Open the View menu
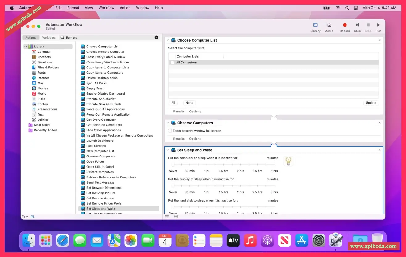Screen dimensions: 406x257 click(x=89, y=8)
